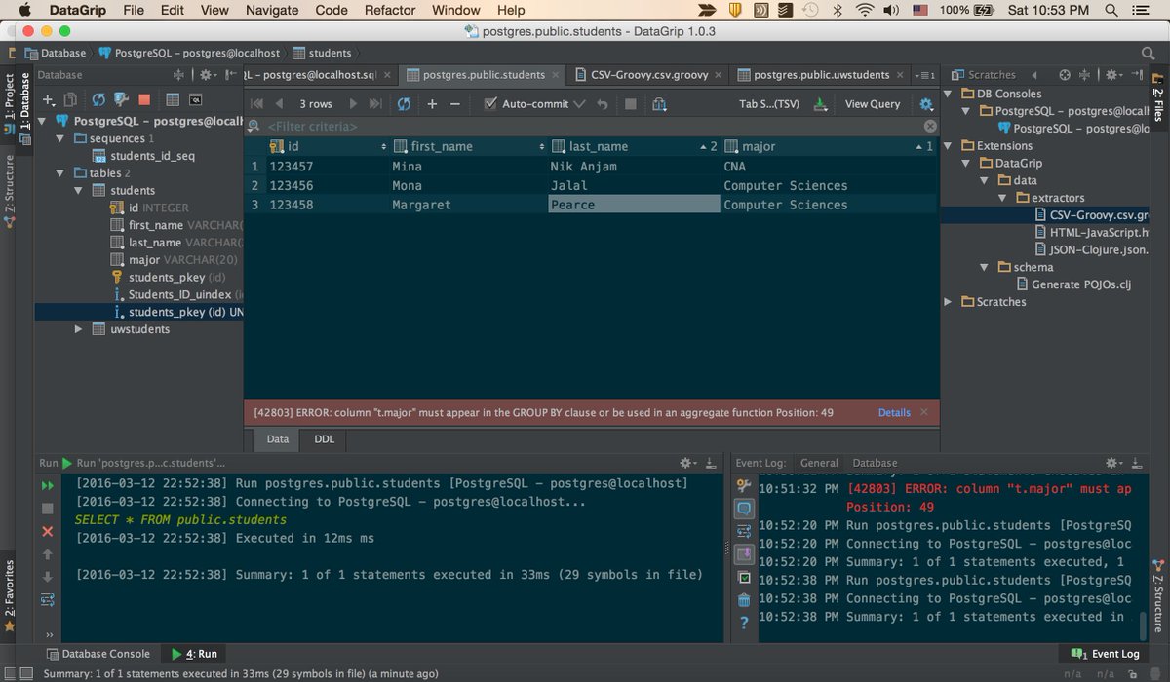Rerun query with green double-arrow icon
This screenshot has width=1170, height=682.
pos(47,485)
